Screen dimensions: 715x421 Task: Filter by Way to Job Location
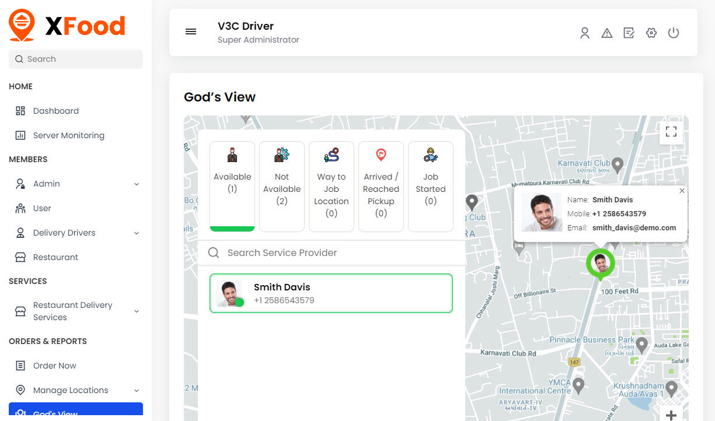click(x=332, y=185)
